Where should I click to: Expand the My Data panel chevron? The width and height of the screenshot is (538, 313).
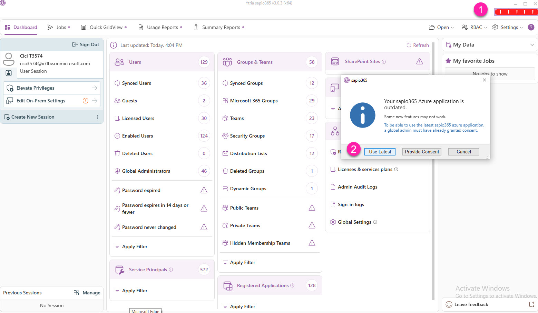tap(532, 45)
